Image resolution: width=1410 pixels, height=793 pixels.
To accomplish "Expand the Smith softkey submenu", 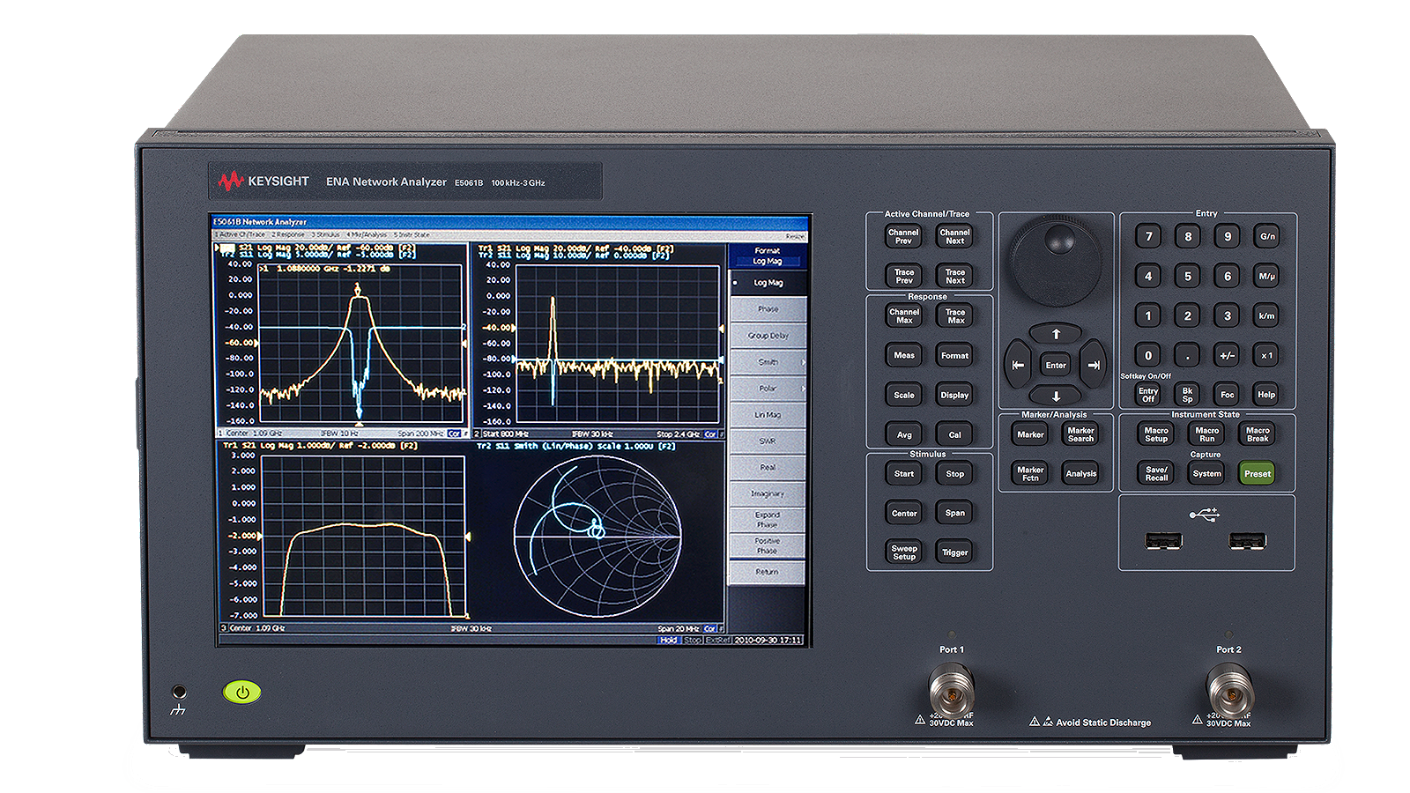I will (768, 362).
